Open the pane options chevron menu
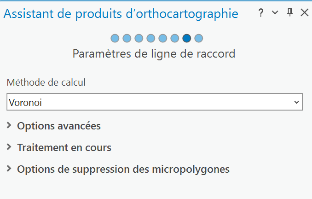This screenshot has height=199, width=312. (x=275, y=13)
